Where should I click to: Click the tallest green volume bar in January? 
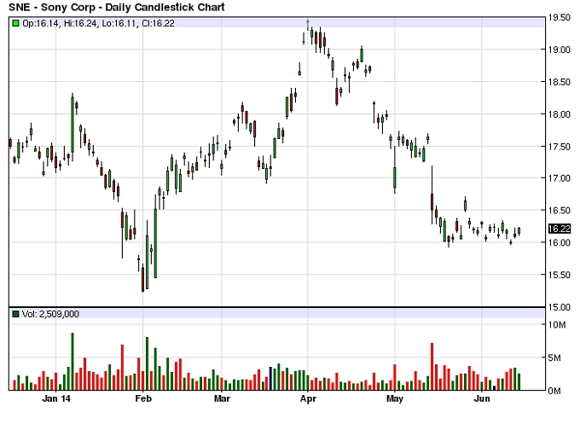click(x=72, y=362)
